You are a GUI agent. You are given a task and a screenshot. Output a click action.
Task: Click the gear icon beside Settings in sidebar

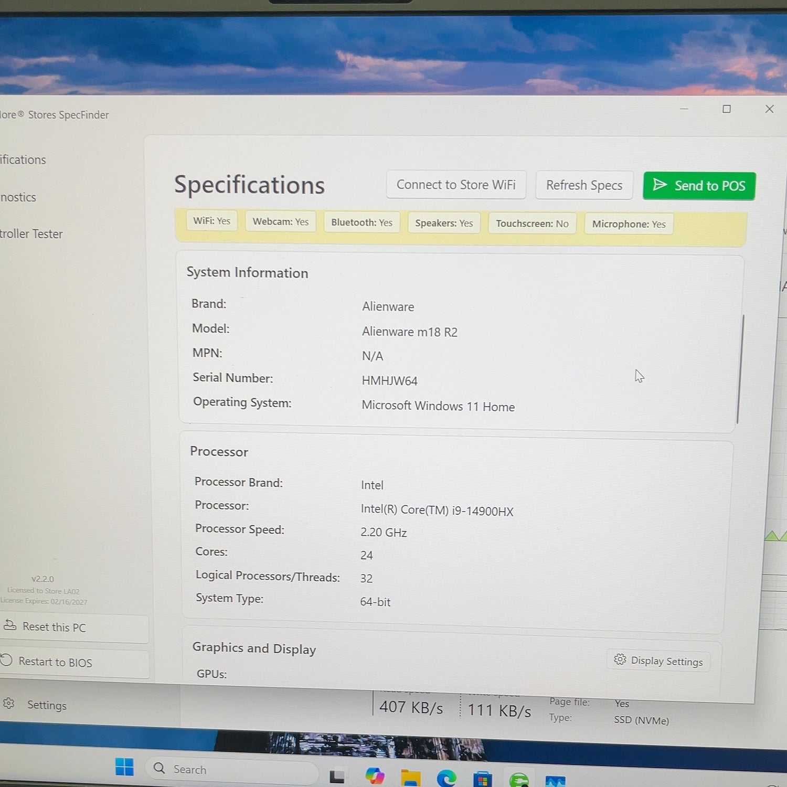coord(9,703)
